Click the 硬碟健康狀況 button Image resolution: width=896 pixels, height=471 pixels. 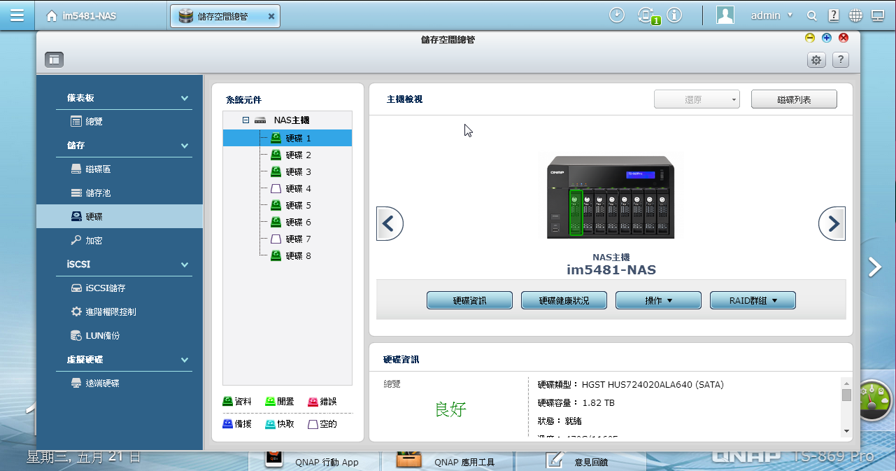[564, 301]
